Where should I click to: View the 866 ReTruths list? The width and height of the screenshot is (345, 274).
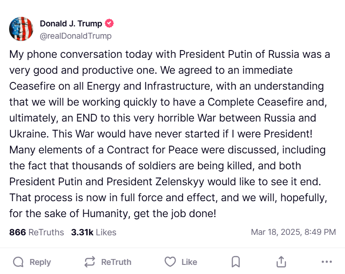point(36,232)
